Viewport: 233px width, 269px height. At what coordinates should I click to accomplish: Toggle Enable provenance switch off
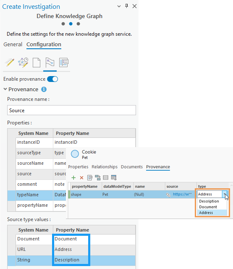[x=52, y=79]
